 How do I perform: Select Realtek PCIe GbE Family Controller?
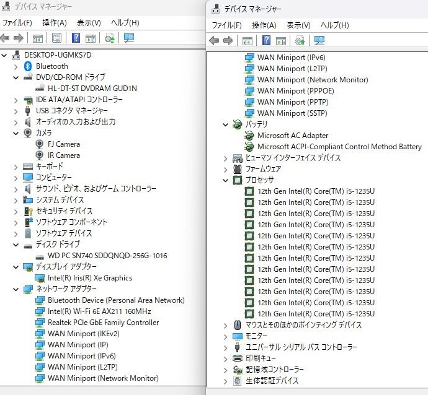tap(103, 323)
